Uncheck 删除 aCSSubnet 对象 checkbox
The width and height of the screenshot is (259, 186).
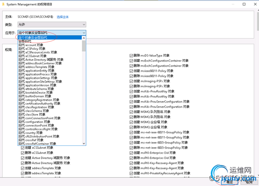[22, 153]
